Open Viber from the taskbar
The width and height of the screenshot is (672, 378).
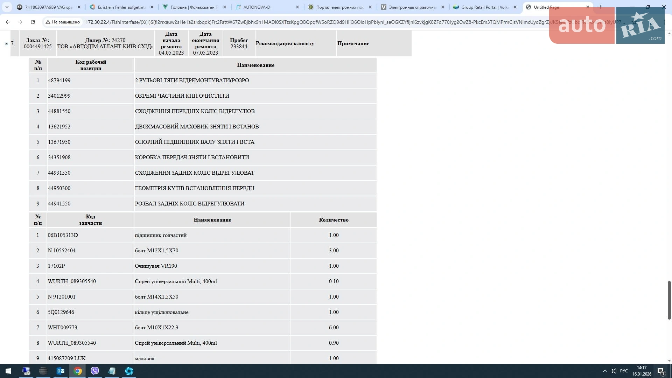[x=94, y=371]
